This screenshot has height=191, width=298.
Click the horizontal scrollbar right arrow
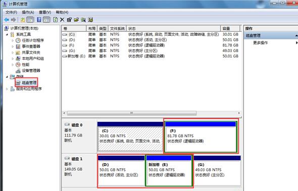[239, 113]
